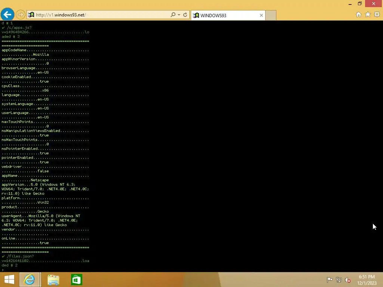This screenshot has height=287, width=383.
Task: Click Internet Explorer taskbar icon
Action: coord(30,280)
